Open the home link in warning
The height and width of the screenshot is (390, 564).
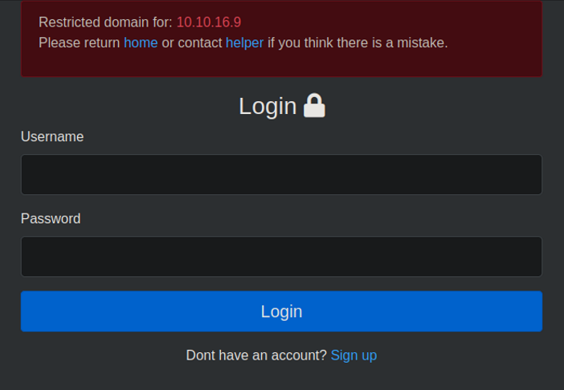141,43
